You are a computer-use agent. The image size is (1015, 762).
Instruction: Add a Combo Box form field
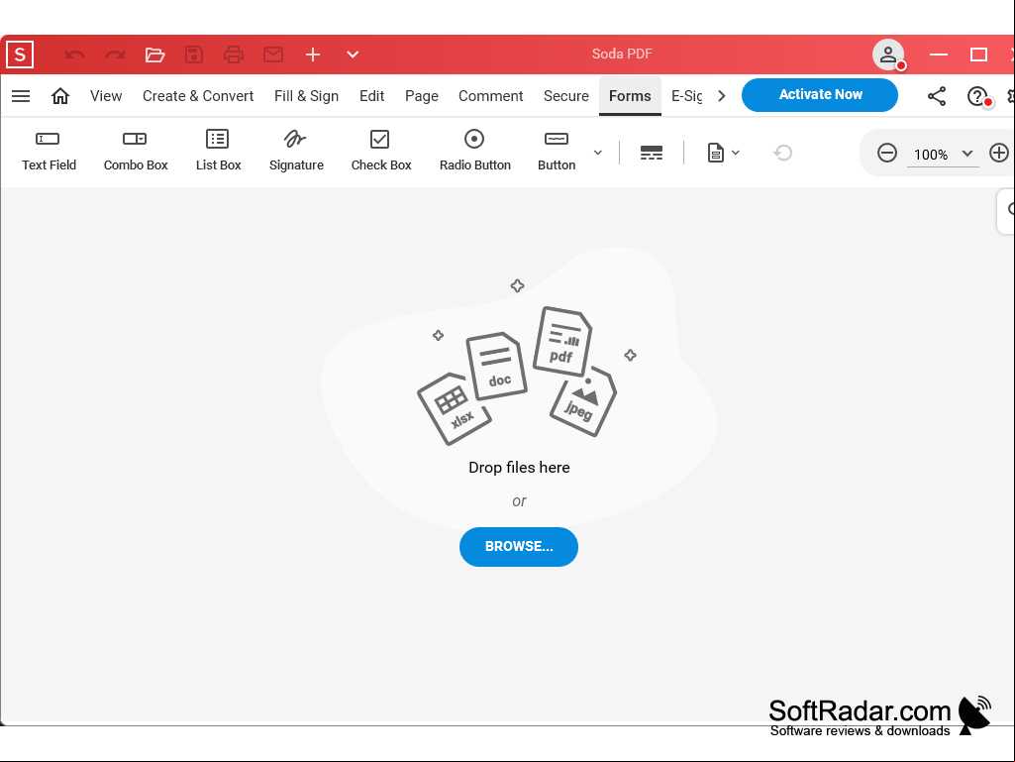136,151
